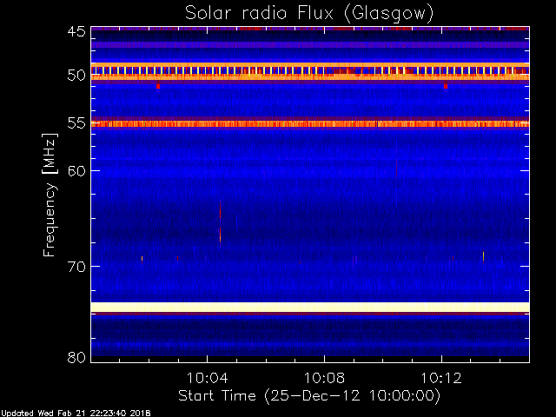Screen dimensions: 556x417
Task: Select the 80 frequency tick label
Action: (76, 357)
